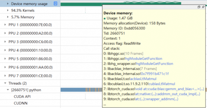Expand the Device memory usage row
Image resolution: width=207 pixels, height=108 pixels.
click(x=8, y=4)
